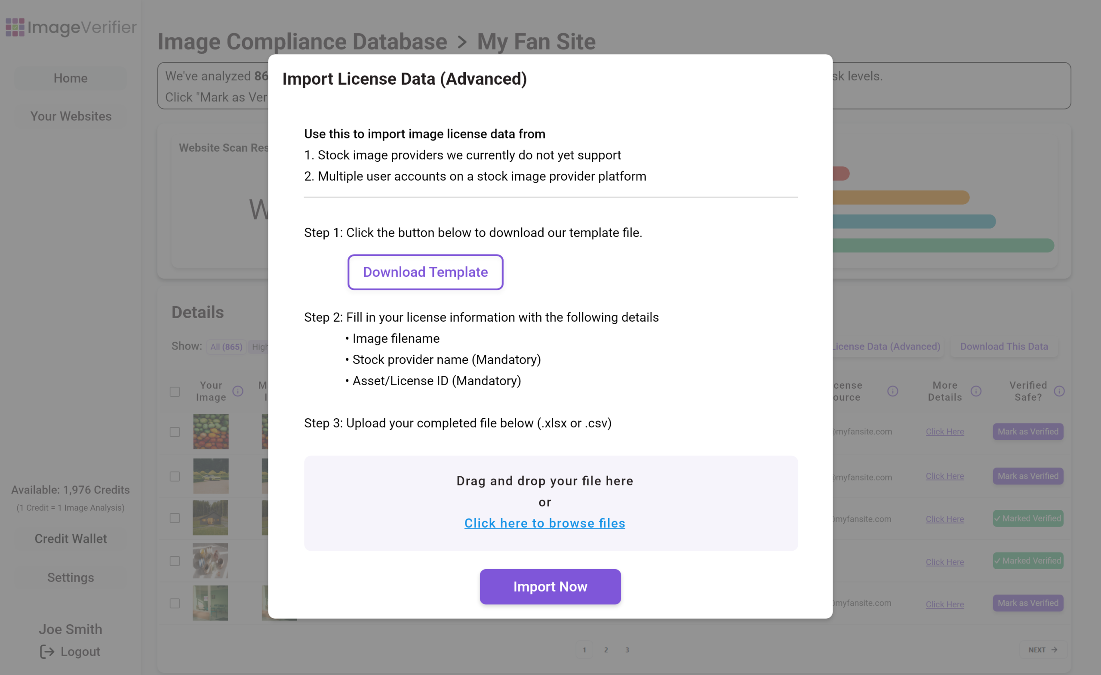Click info icon beside License Source column
The image size is (1101, 675).
click(892, 391)
